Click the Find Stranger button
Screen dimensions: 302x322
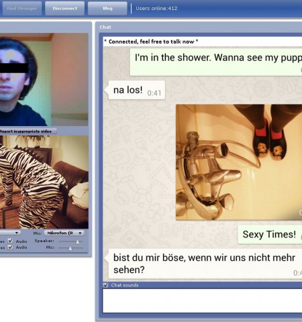pos(21,9)
